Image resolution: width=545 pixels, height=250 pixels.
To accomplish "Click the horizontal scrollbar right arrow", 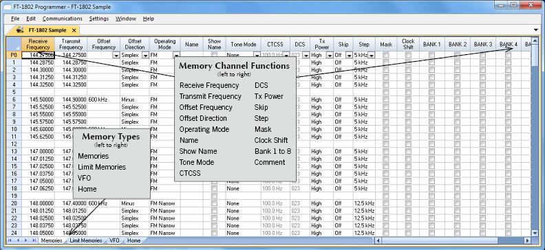I will click(528, 240).
